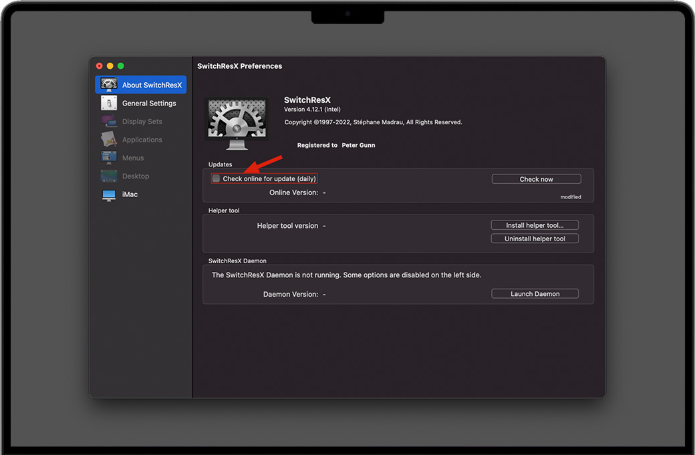Open the iMac display settings
Viewport: 695px width, 455px height.
[x=140, y=194]
